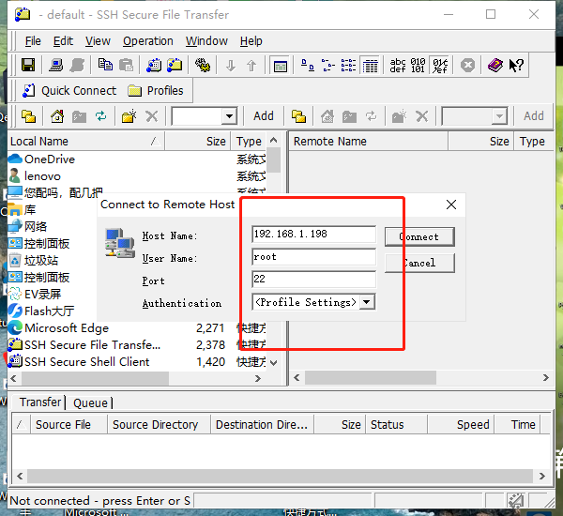
Task: Select ASCII transfer mode icon
Action: pos(398,66)
